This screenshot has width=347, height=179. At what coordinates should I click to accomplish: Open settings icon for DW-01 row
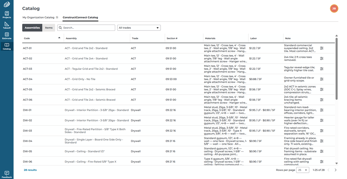pos(322,110)
